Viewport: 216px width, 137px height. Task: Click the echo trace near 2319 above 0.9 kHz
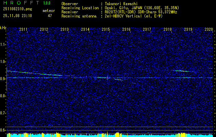[183, 71]
